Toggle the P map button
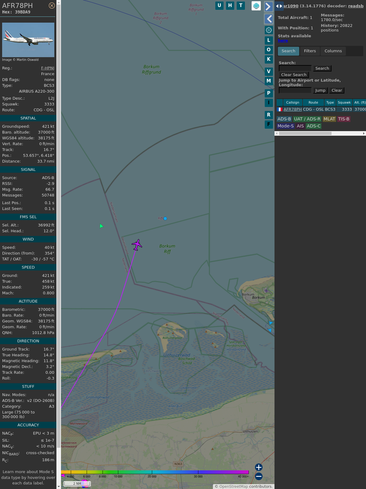This screenshot has height=489, width=366. (x=269, y=93)
